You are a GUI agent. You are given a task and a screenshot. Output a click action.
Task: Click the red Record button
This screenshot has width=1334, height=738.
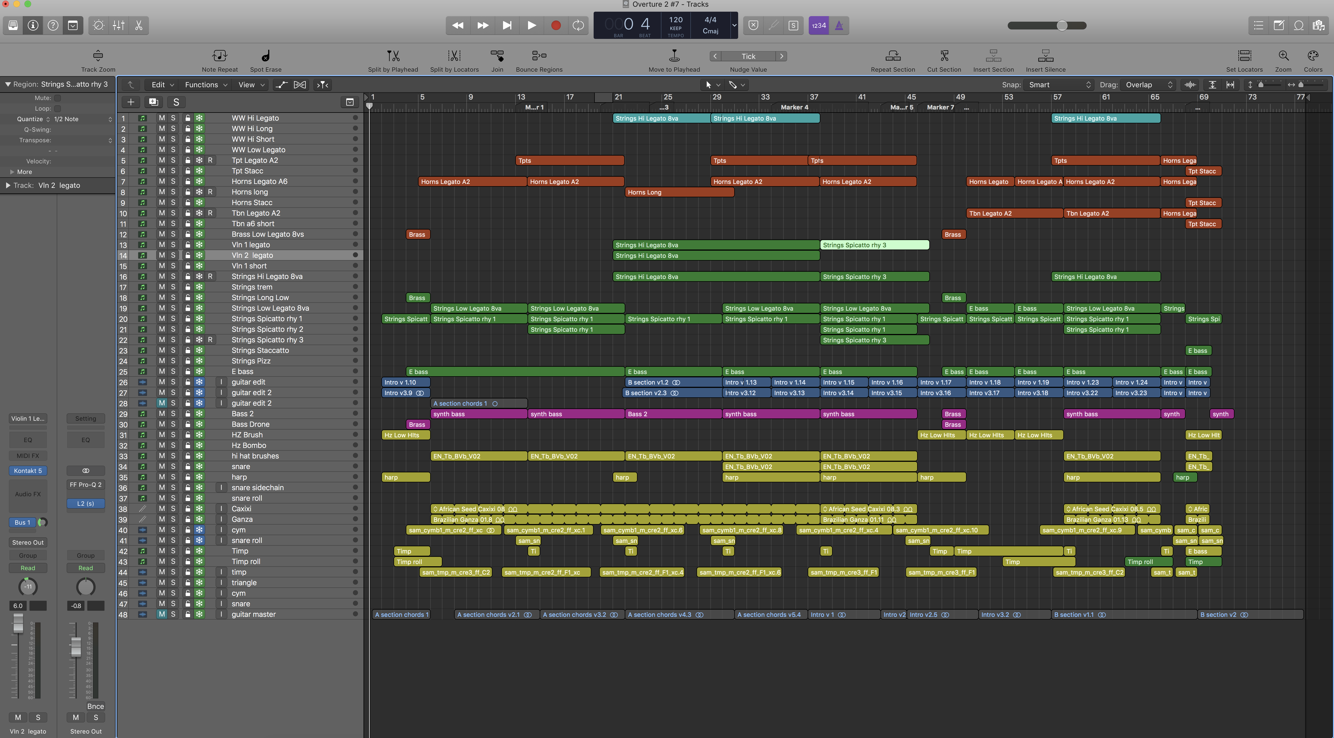pyautogui.click(x=556, y=25)
